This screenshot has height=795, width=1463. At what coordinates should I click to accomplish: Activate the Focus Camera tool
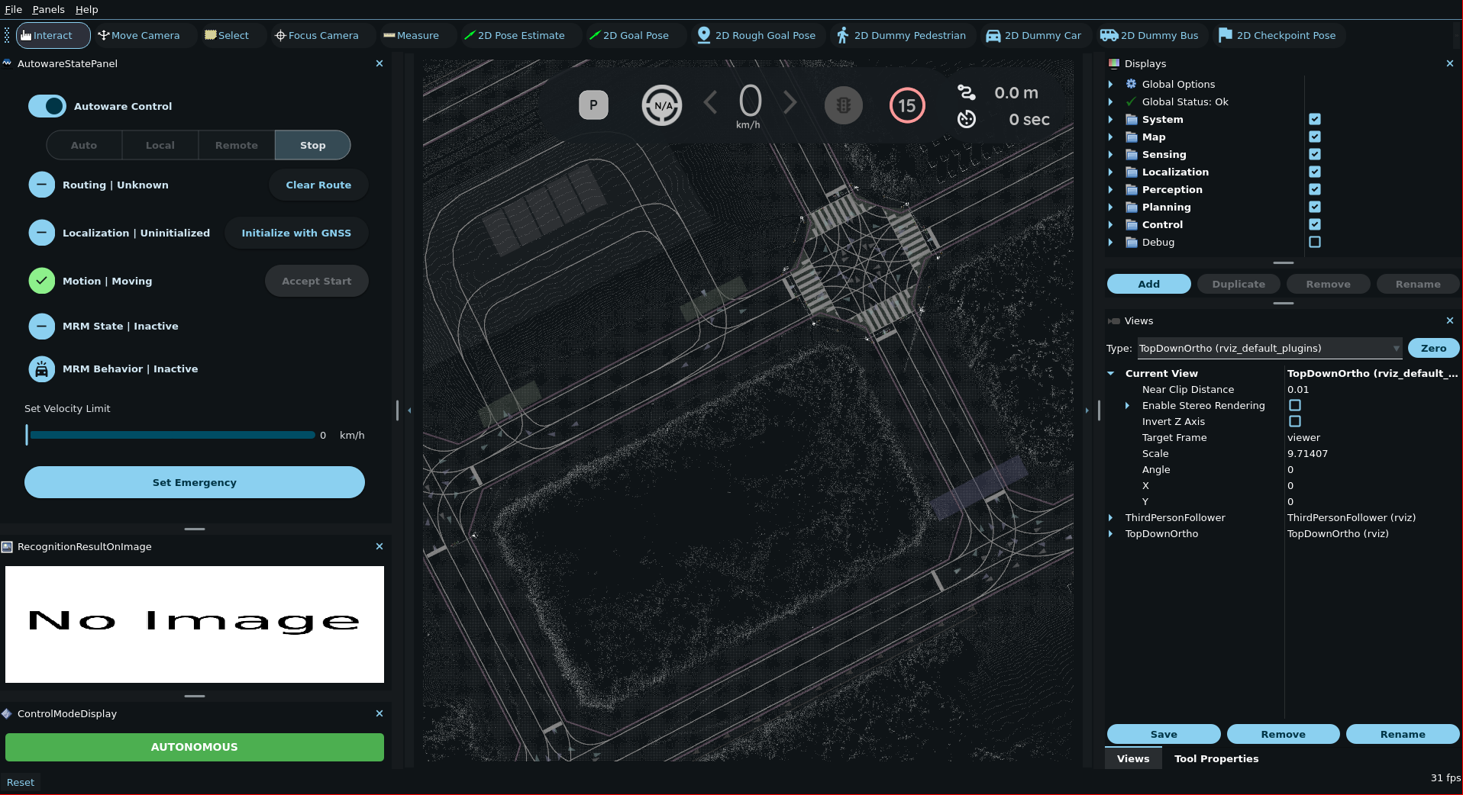[316, 36]
